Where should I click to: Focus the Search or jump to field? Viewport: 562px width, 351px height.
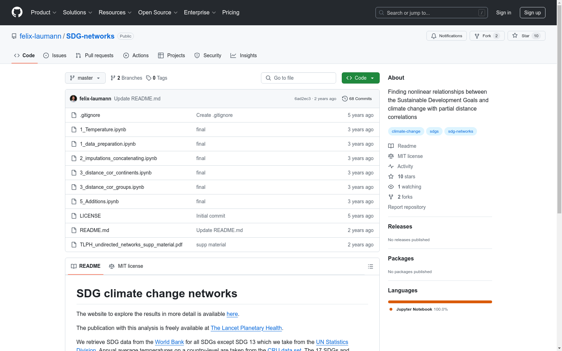click(432, 13)
